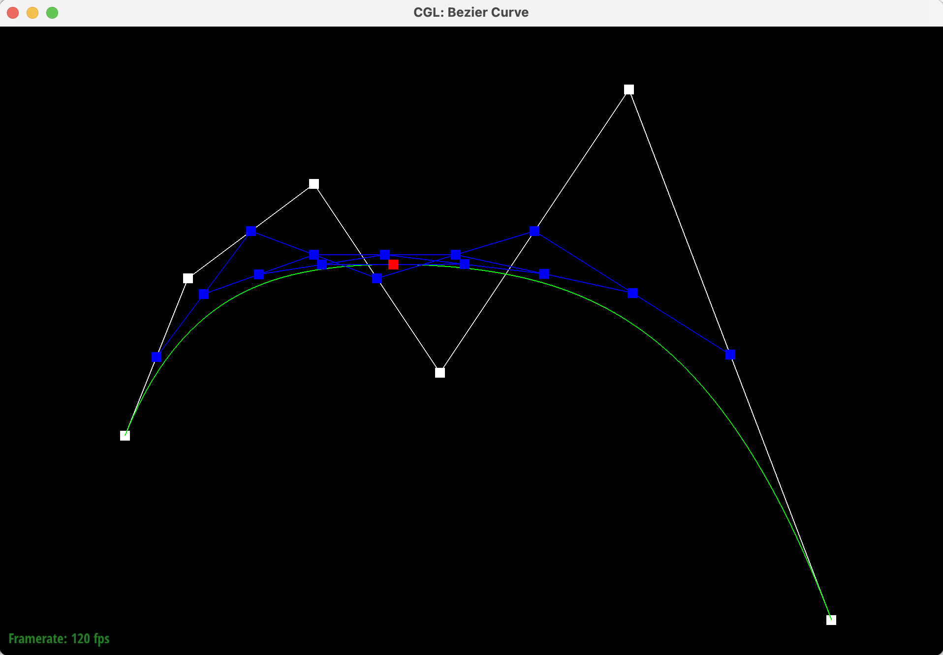This screenshot has height=655, width=943.
Task: Click blue point at left end of red point's segment
Action: (x=322, y=265)
